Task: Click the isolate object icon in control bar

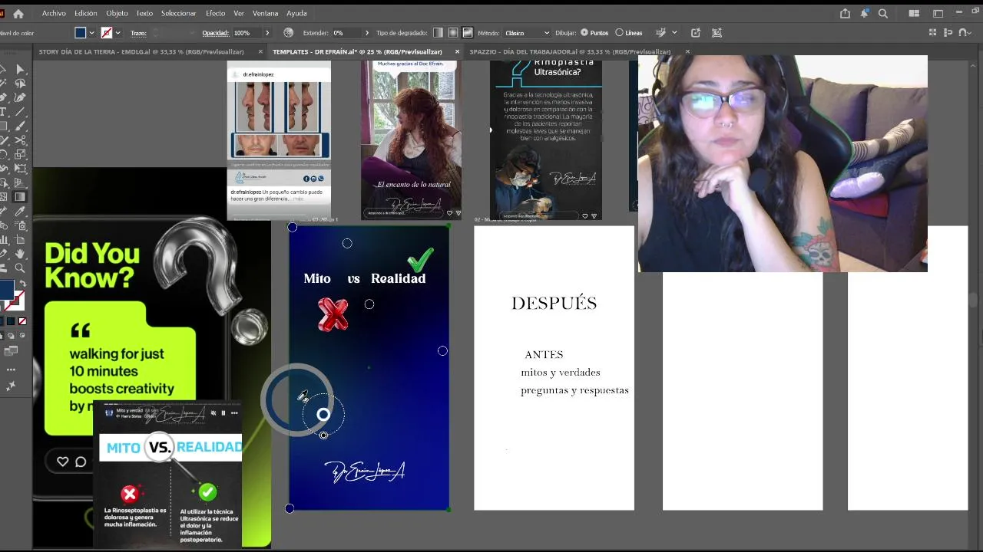Action: coord(696,33)
